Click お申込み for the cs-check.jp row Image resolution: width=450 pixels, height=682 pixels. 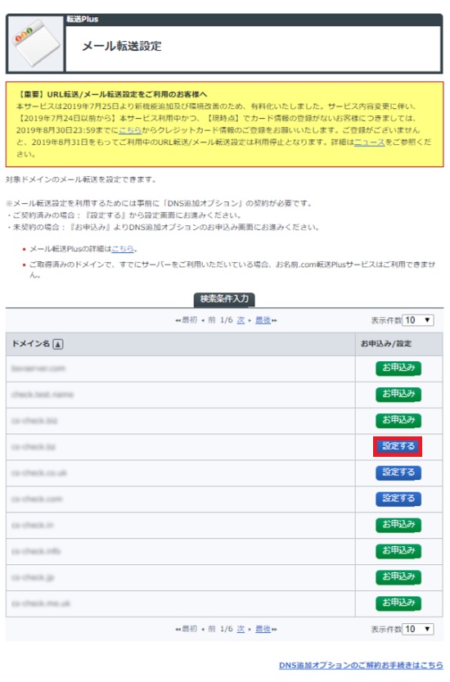coord(398,576)
